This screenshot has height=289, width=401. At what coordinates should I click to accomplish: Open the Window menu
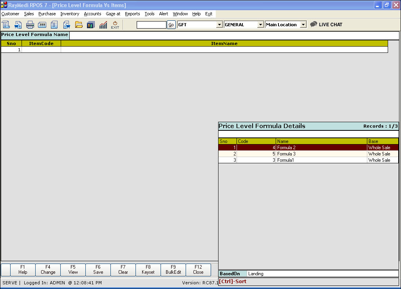pos(180,14)
